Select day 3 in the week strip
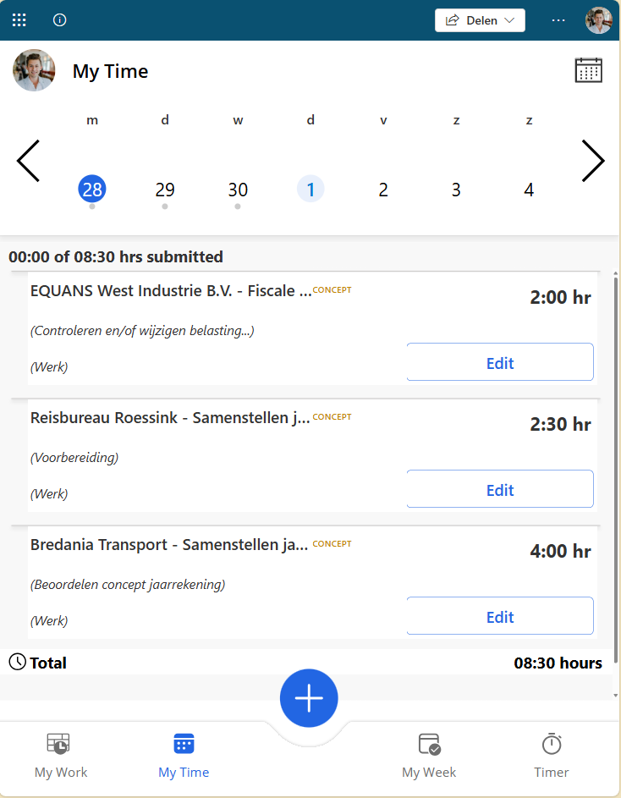This screenshot has width=621, height=798. click(x=456, y=190)
